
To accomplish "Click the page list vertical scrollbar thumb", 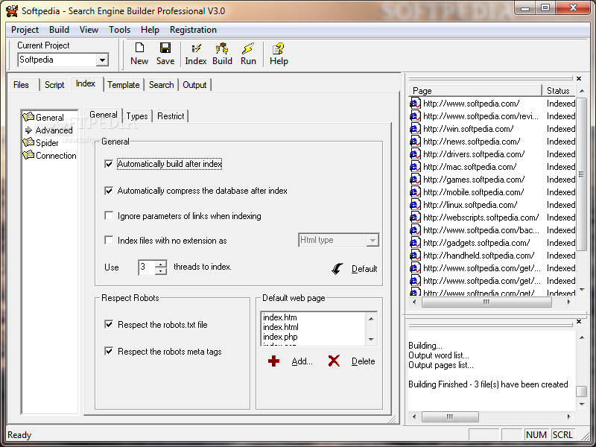I will point(582,174).
